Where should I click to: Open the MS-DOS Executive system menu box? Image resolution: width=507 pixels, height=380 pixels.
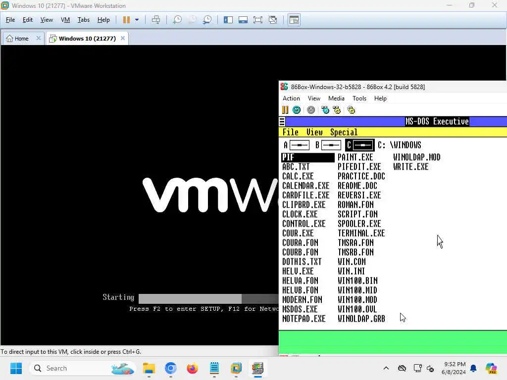tap(282, 122)
